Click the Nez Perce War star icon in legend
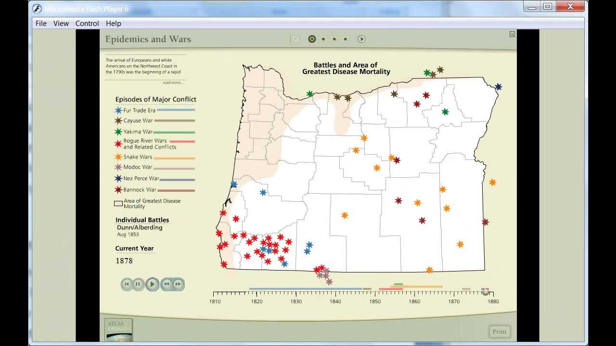Image resolution: width=616 pixels, height=346 pixels. (118, 178)
